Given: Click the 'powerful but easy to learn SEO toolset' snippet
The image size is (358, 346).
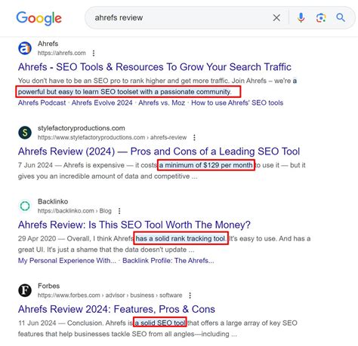Looking at the screenshot, I should 125,92.
